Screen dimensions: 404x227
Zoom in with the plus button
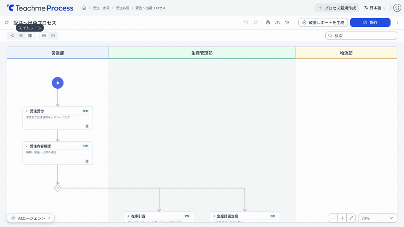click(342, 218)
